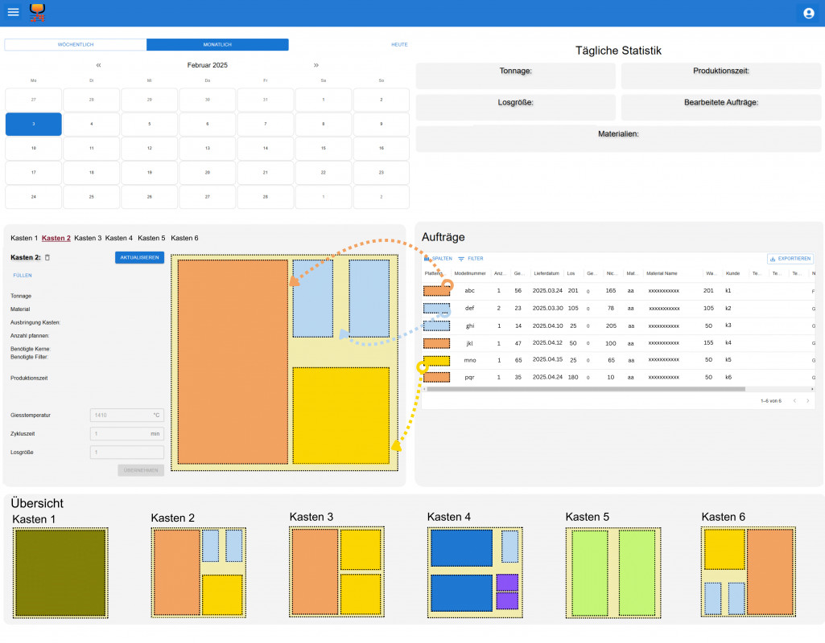Open the hamburger navigation menu
Viewport: 825px width, 643px height.
(13, 12)
